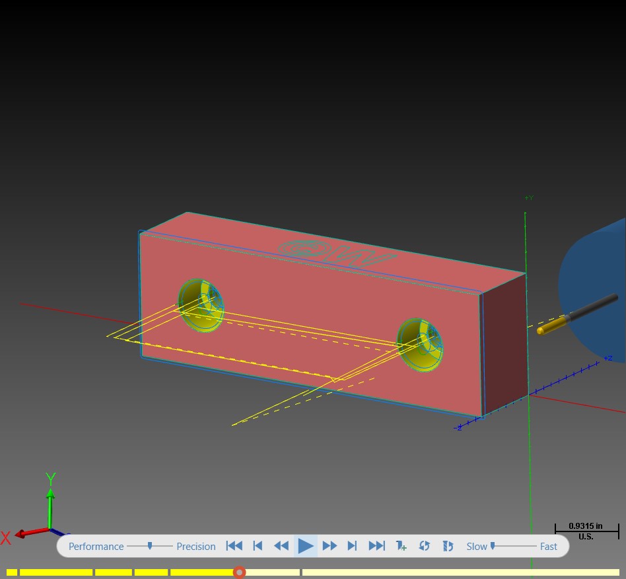Step back to the previous operation

coord(258,546)
